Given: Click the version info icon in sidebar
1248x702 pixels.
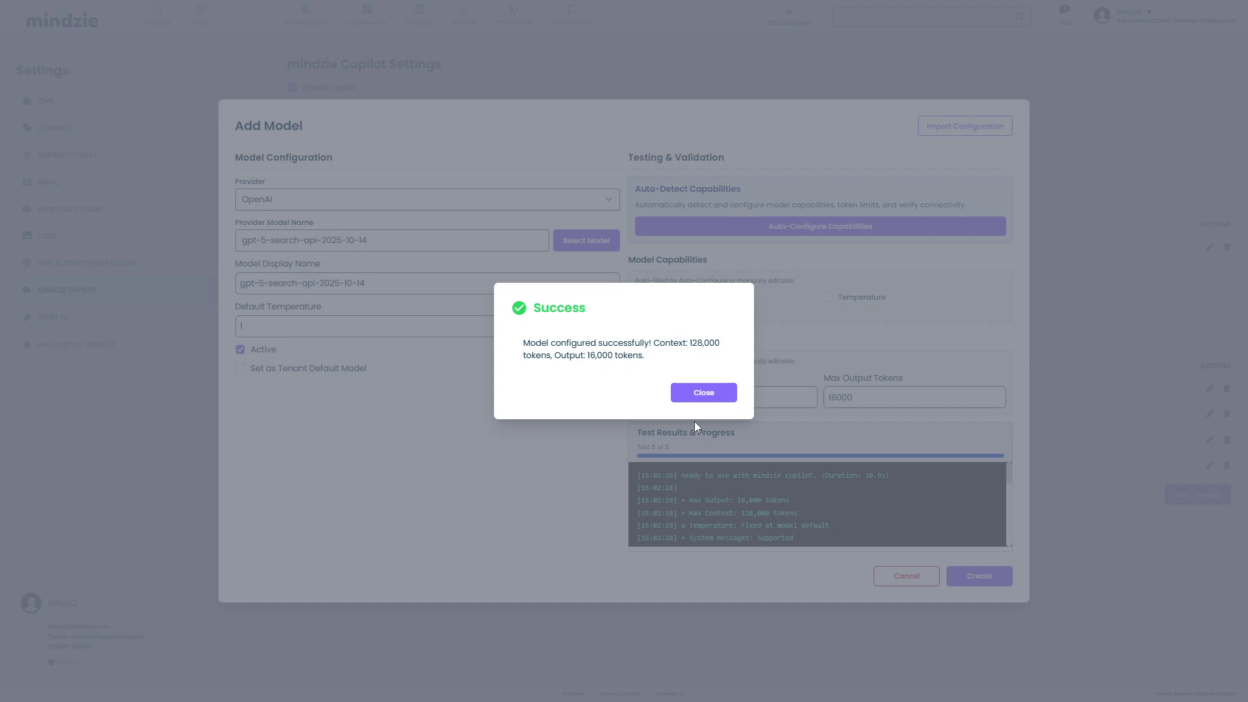Looking at the screenshot, I should pos(51,662).
